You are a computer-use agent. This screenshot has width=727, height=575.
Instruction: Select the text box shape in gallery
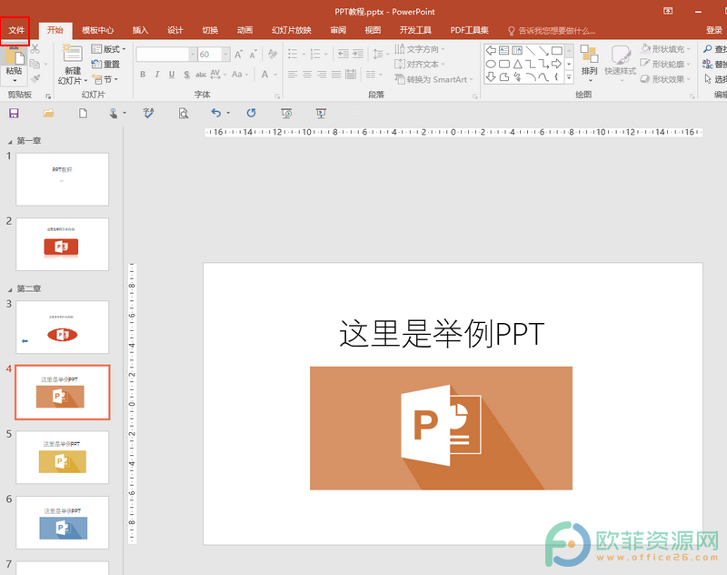(504, 50)
